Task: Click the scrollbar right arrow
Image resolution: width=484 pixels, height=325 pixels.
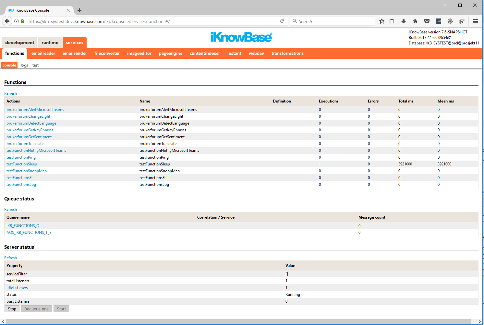Action: (x=479, y=322)
